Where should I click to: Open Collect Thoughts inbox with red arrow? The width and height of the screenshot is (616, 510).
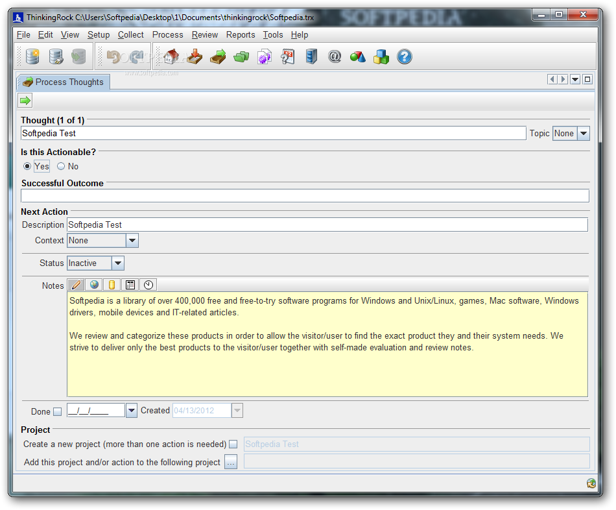[x=195, y=56]
